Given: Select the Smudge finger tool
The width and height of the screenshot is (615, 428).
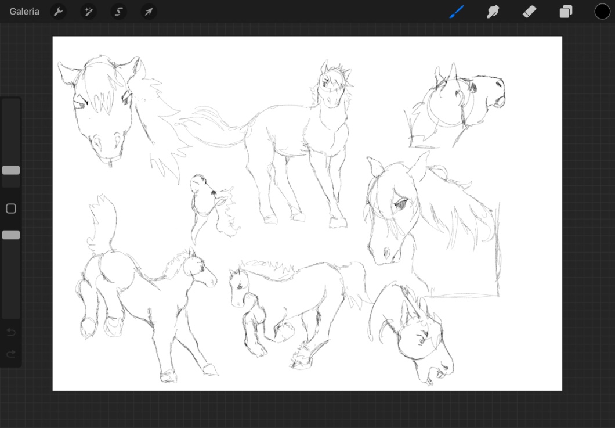Looking at the screenshot, I should pyautogui.click(x=493, y=12).
